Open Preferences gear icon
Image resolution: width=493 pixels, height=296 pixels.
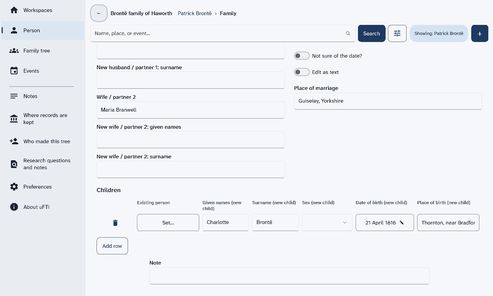click(14, 187)
